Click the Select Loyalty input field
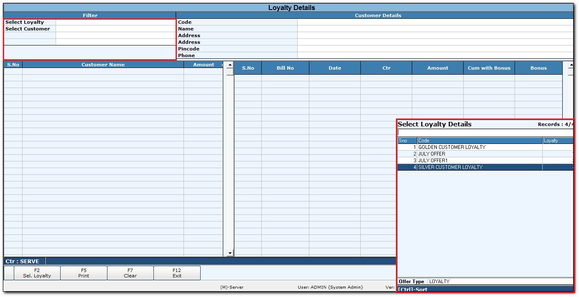Screen dimensions: 579x297 click(115, 22)
